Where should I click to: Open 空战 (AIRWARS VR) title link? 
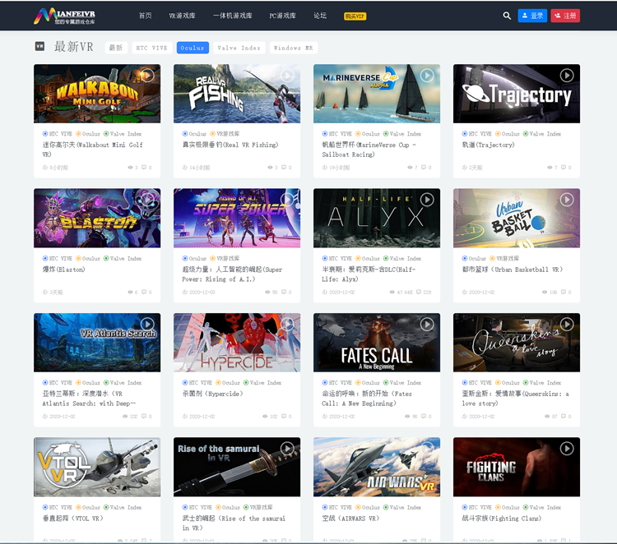[x=350, y=519]
